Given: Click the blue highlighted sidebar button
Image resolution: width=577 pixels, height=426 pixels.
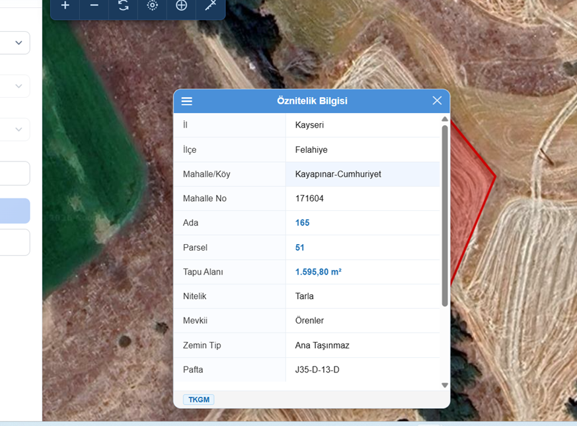Looking at the screenshot, I should (15, 211).
